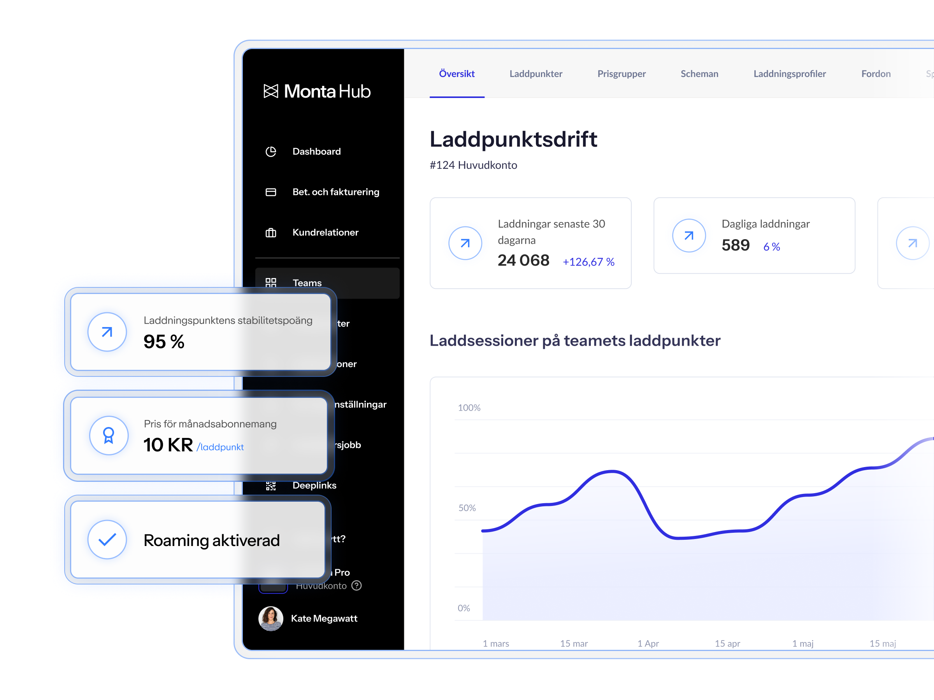934x700 pixels.
Task: Click the 1 maj axis label
Action: [x=803, y=644]
